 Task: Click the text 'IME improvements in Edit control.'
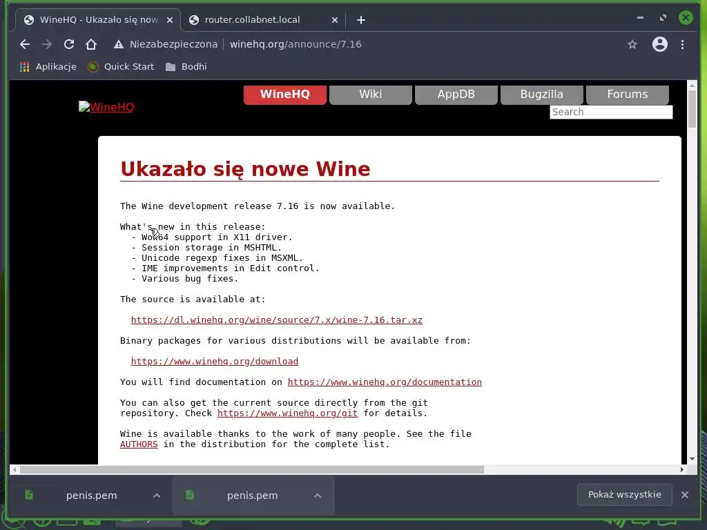(x=231, y=268)
